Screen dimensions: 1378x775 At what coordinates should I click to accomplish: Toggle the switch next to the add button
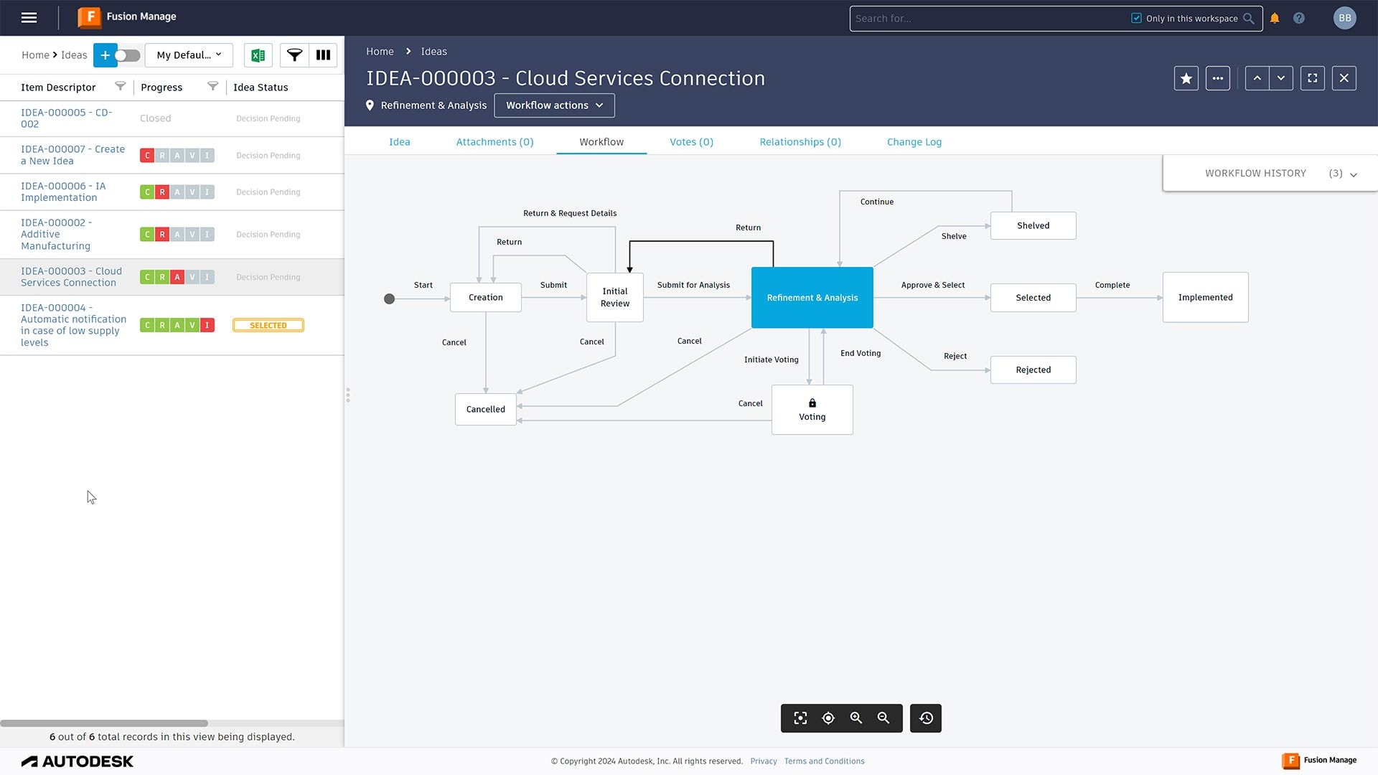click(127, 55)
